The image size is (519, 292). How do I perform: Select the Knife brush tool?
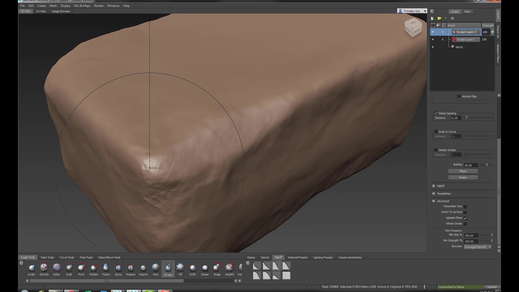tap(193, 269)
